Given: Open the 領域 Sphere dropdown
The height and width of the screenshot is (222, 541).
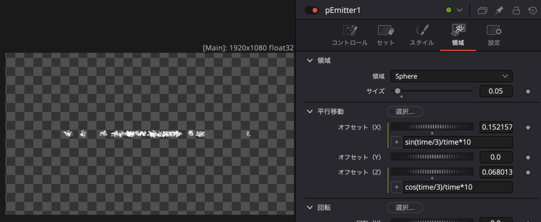Looking at the screenshot, I should coord(451,76).
